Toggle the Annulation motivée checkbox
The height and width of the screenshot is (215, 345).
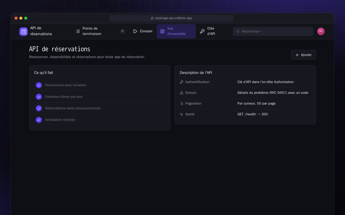pyautogui.click(x=39, y=120)
